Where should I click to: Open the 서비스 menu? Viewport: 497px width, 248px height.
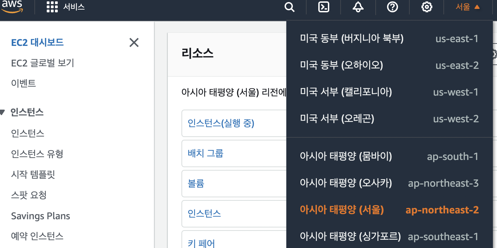pos(74,7)
